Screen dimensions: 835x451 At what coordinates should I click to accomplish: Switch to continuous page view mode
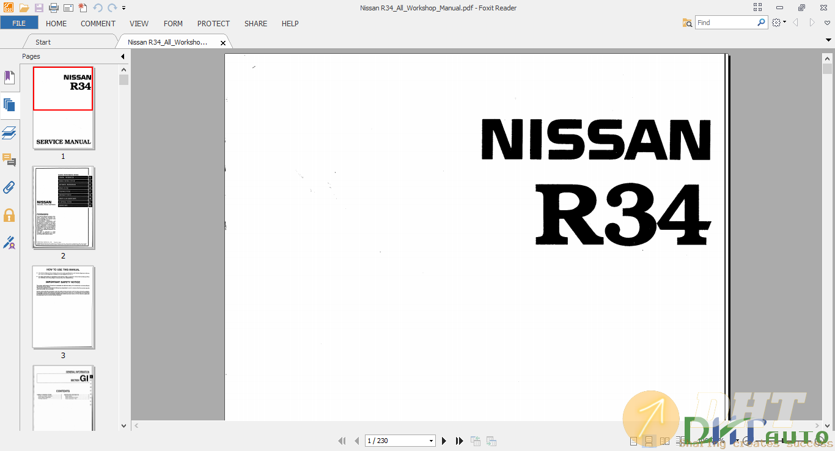tap(649, 441)
